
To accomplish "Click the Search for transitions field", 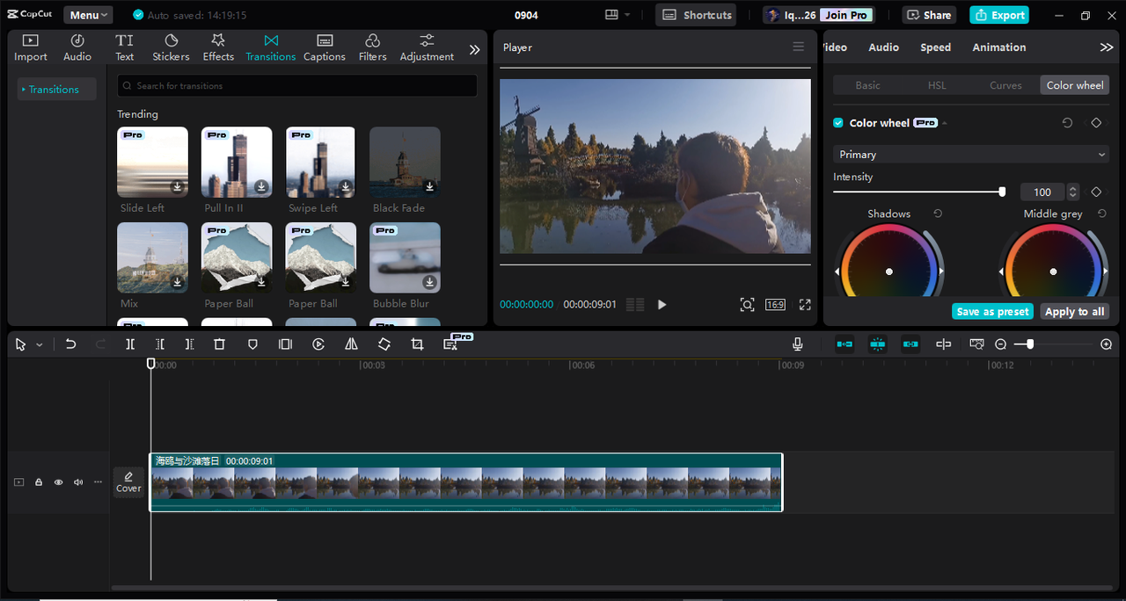I will click(x=297, y=86).
